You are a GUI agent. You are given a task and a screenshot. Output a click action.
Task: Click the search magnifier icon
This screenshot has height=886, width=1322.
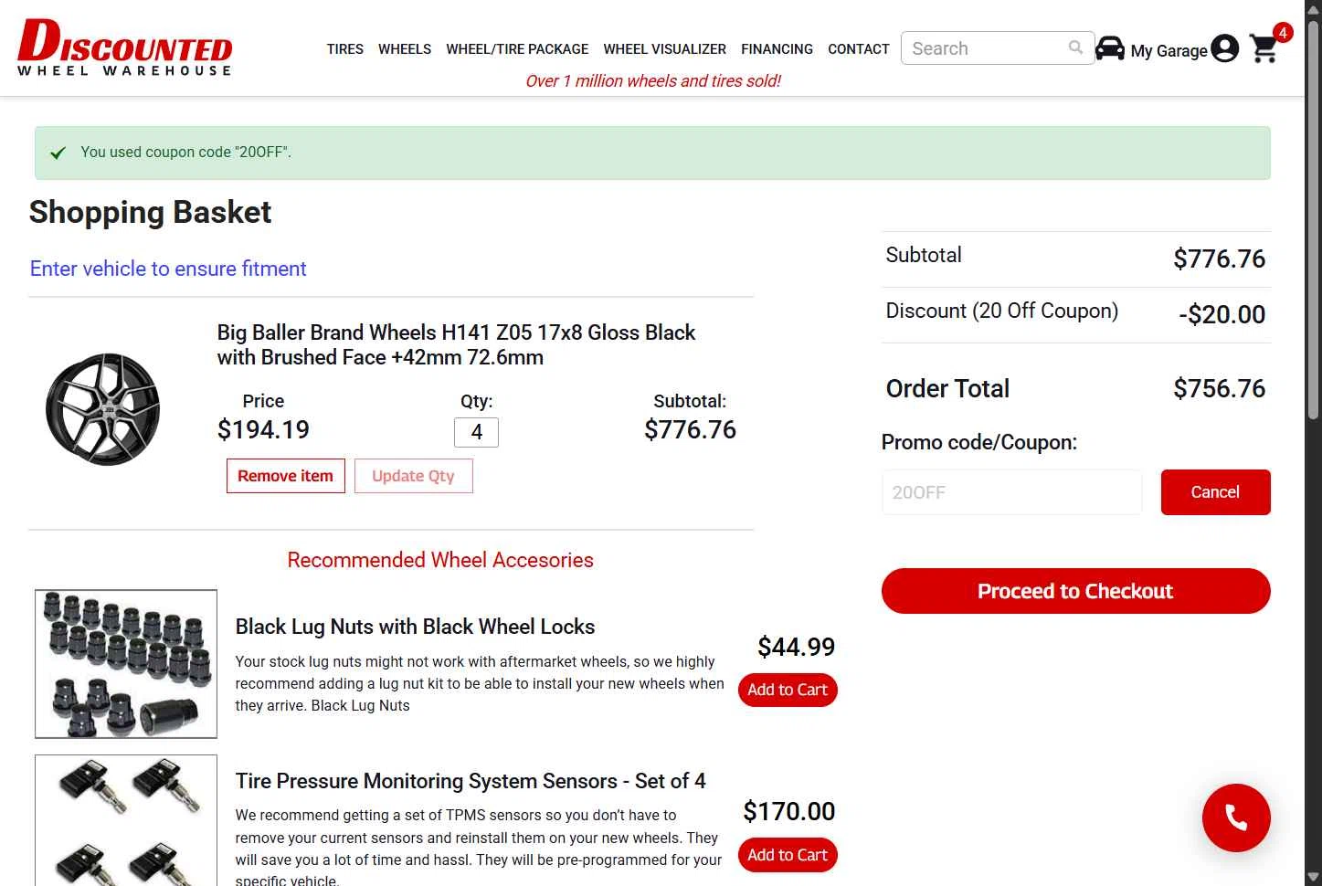(x=1076, y=47)
